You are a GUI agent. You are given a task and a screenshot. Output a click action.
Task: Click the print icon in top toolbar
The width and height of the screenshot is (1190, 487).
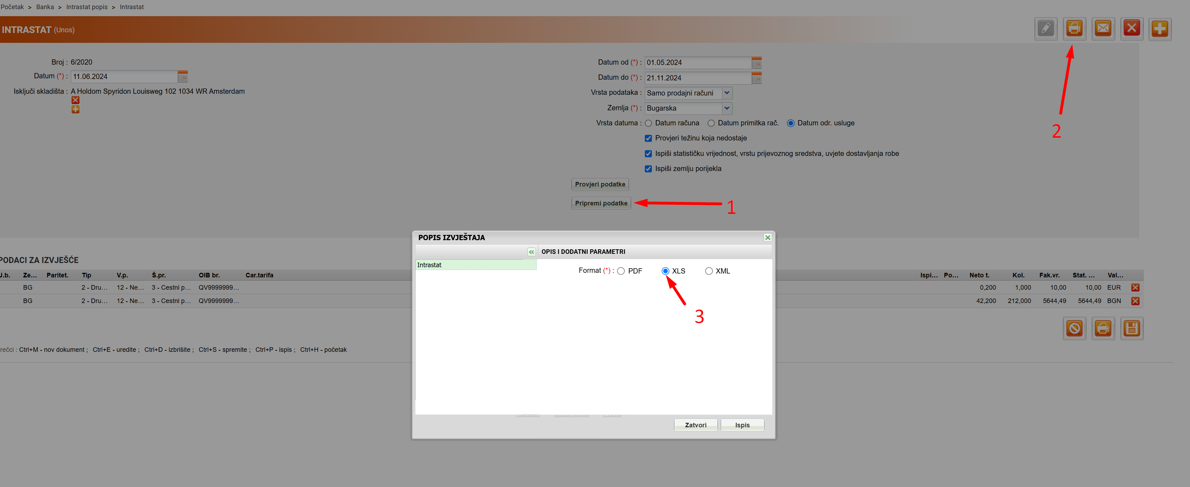click(x=1074, y=29)
